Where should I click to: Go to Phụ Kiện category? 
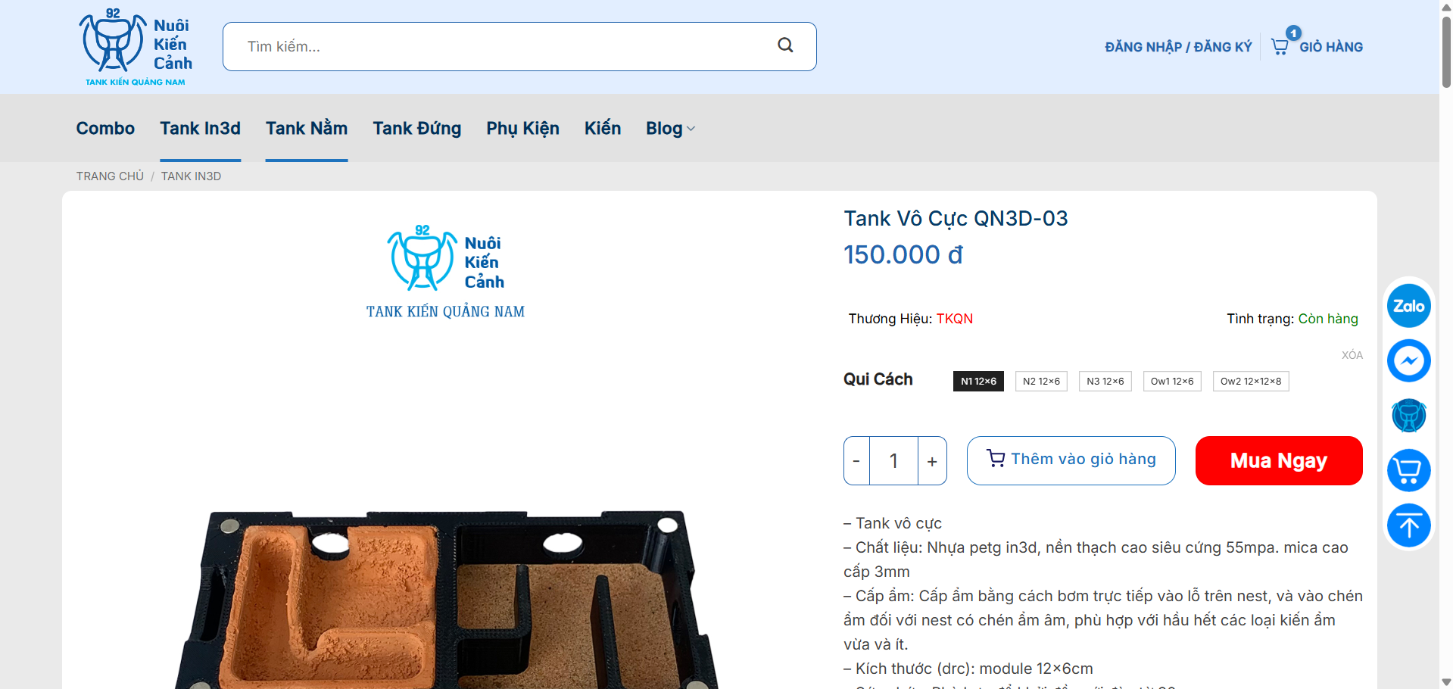click(522, 128)
